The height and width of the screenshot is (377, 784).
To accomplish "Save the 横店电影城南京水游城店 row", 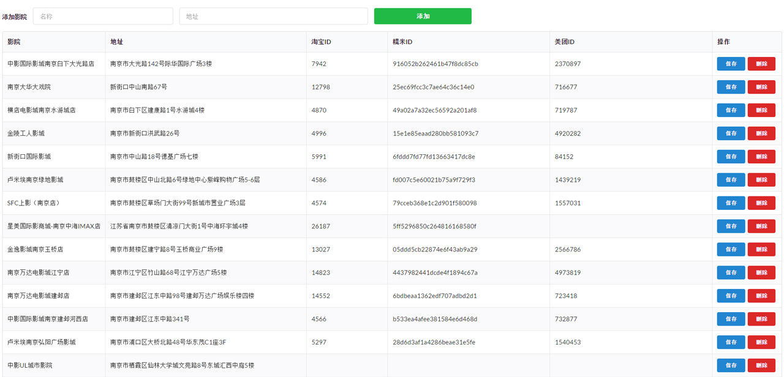I will 731,110.
